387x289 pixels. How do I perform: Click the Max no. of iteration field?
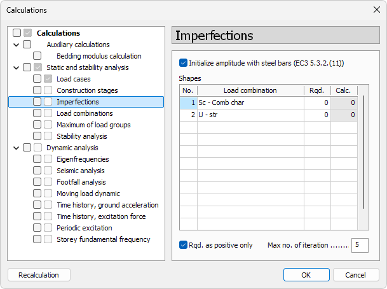tap(360, 245)
